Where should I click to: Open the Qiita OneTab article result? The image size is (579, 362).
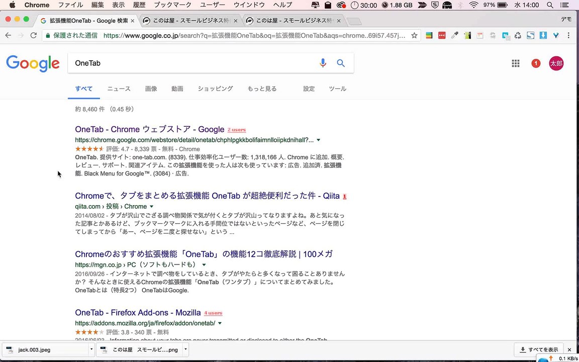[207, 196]
